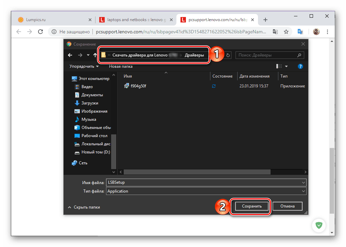
Task: Open a new browser tab
Action: coord(265,20)
